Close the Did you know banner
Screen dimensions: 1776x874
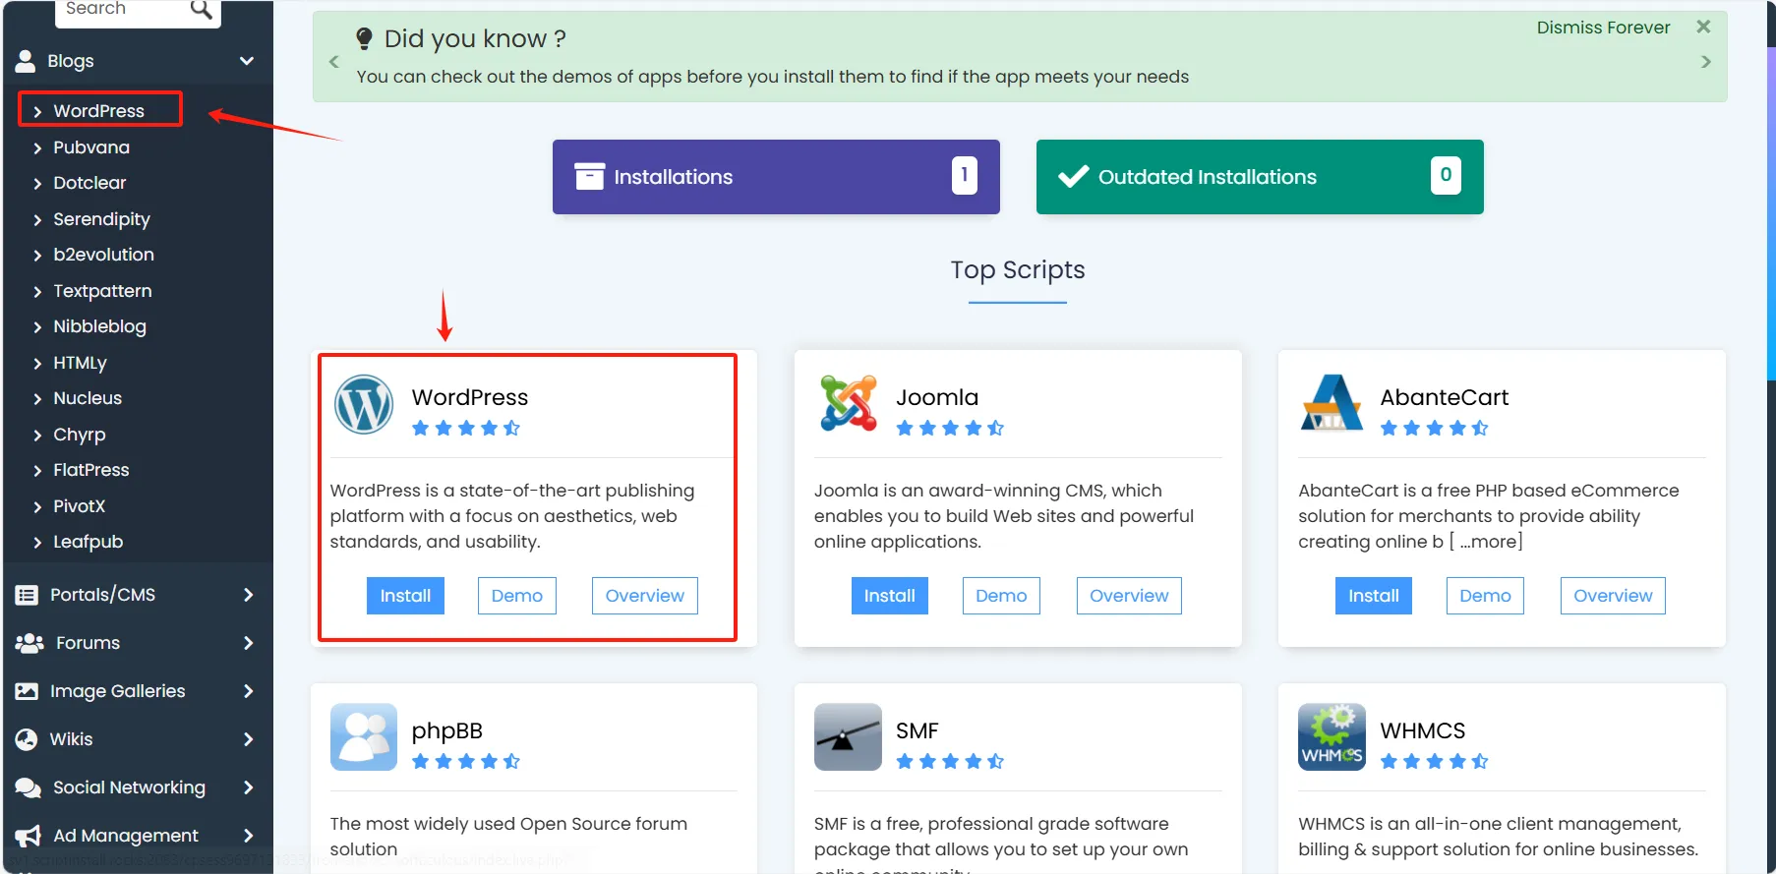point(1703,27)
